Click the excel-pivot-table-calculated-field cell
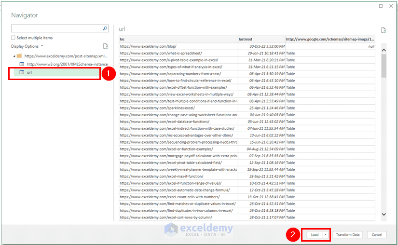Screen dimensions: 398x245 pyautogui.click(x=178, y=163)
